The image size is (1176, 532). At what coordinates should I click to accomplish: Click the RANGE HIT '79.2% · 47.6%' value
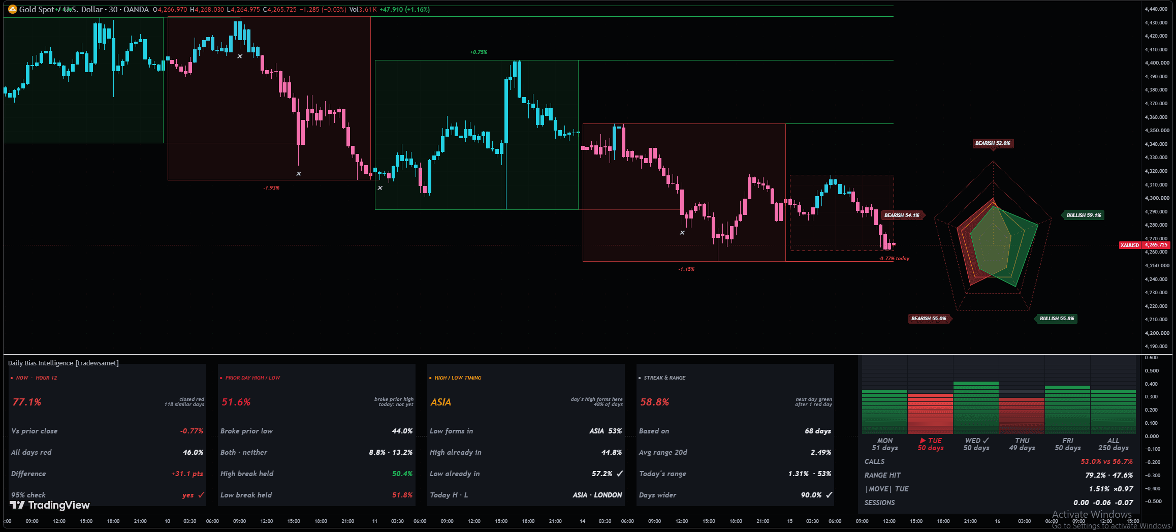pos(1109,475)
